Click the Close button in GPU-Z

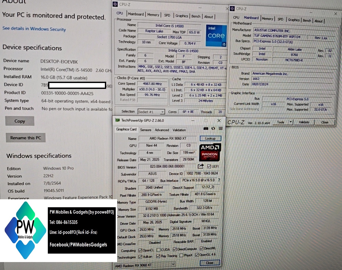coord(209,263)
